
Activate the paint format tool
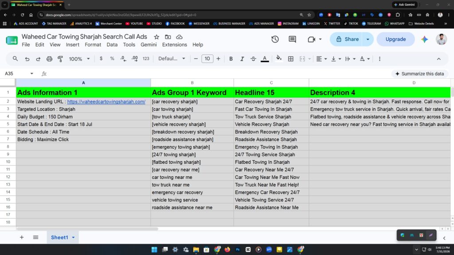coord(60,59)
